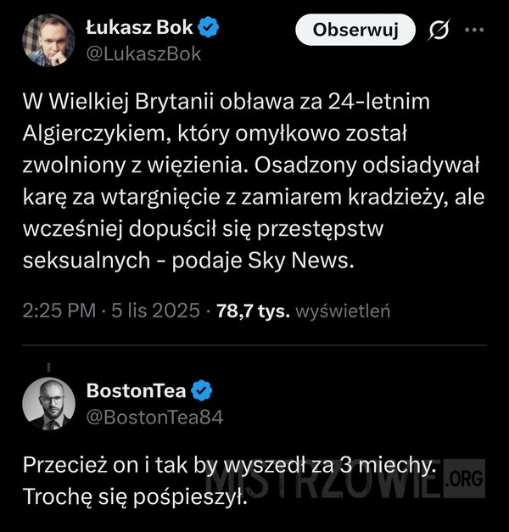Viewport: 509px width, 532px height.
Task: Click the Grok icon next to Obserwuj
Action: 440,32
